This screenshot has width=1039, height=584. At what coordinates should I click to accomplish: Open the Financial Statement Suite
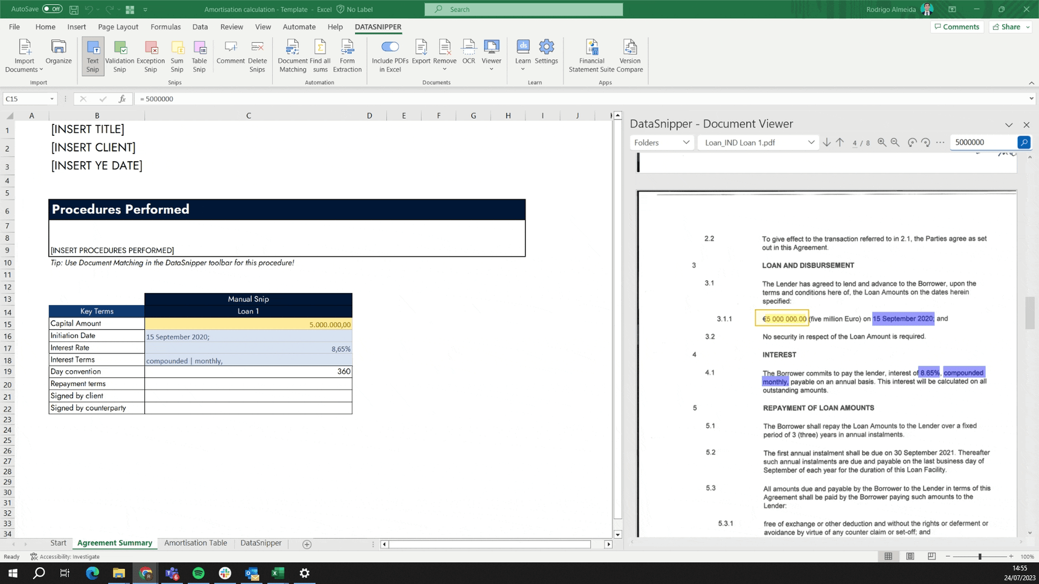click(591, 55)
